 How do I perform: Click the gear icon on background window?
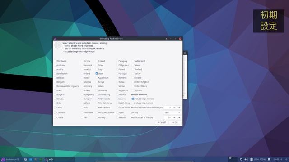pyautogui.click(x=185, y=53)
